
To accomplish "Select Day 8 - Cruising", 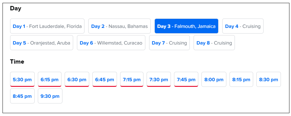I will click(214, 43).
